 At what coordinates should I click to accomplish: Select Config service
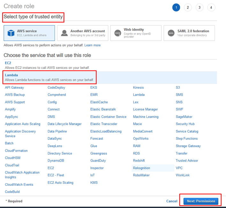tap(52, 102)
